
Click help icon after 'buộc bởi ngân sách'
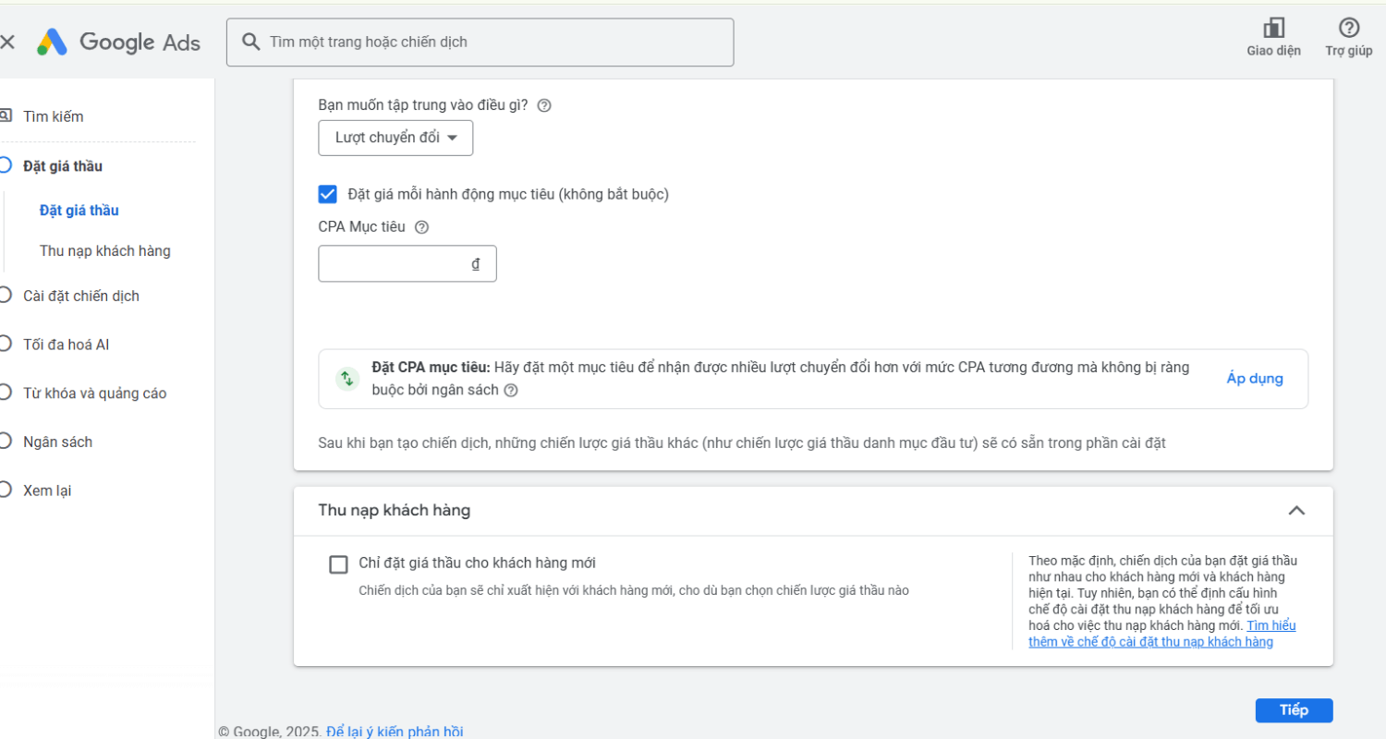click(511, 391)
